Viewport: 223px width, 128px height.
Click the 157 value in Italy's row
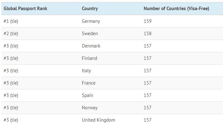pyautogui.click(x=147, y=71)
